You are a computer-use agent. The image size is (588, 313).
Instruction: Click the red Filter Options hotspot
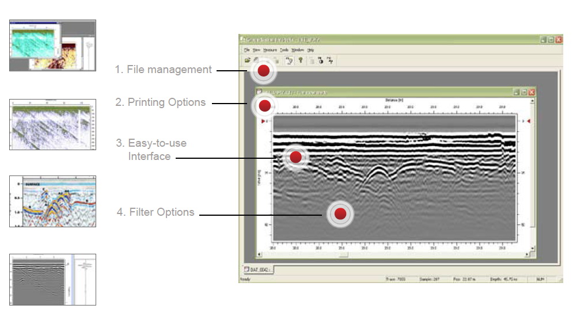(340, 214)
